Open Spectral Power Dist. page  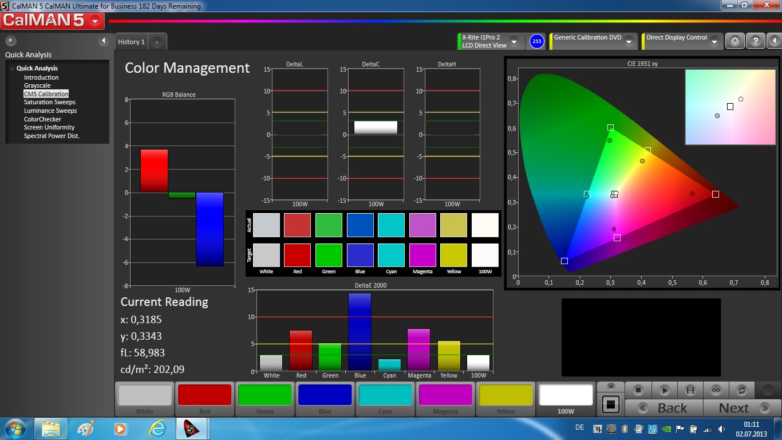click(x=52, y=136)
